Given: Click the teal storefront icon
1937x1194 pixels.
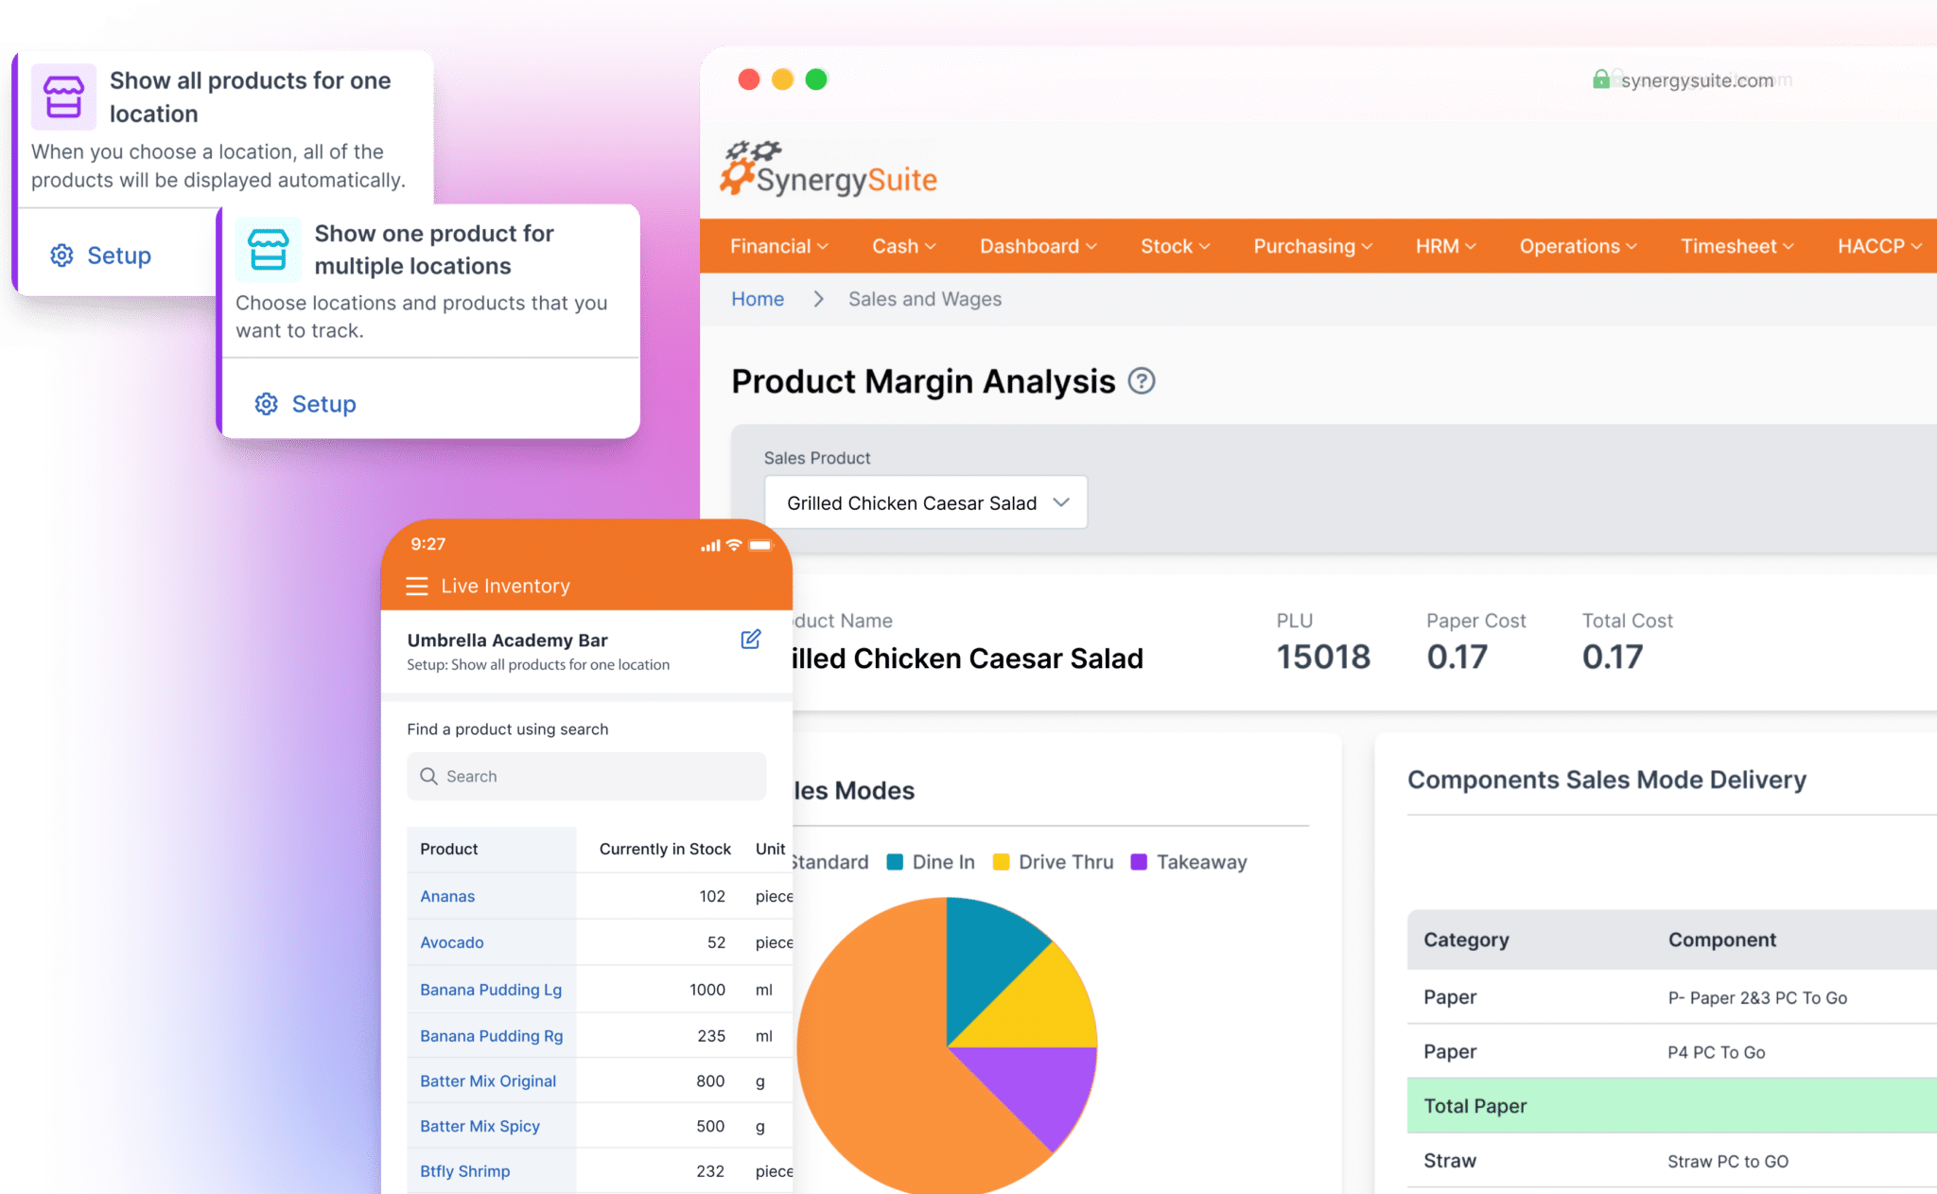Looking at the screenshot, I should tap(268, 249).
